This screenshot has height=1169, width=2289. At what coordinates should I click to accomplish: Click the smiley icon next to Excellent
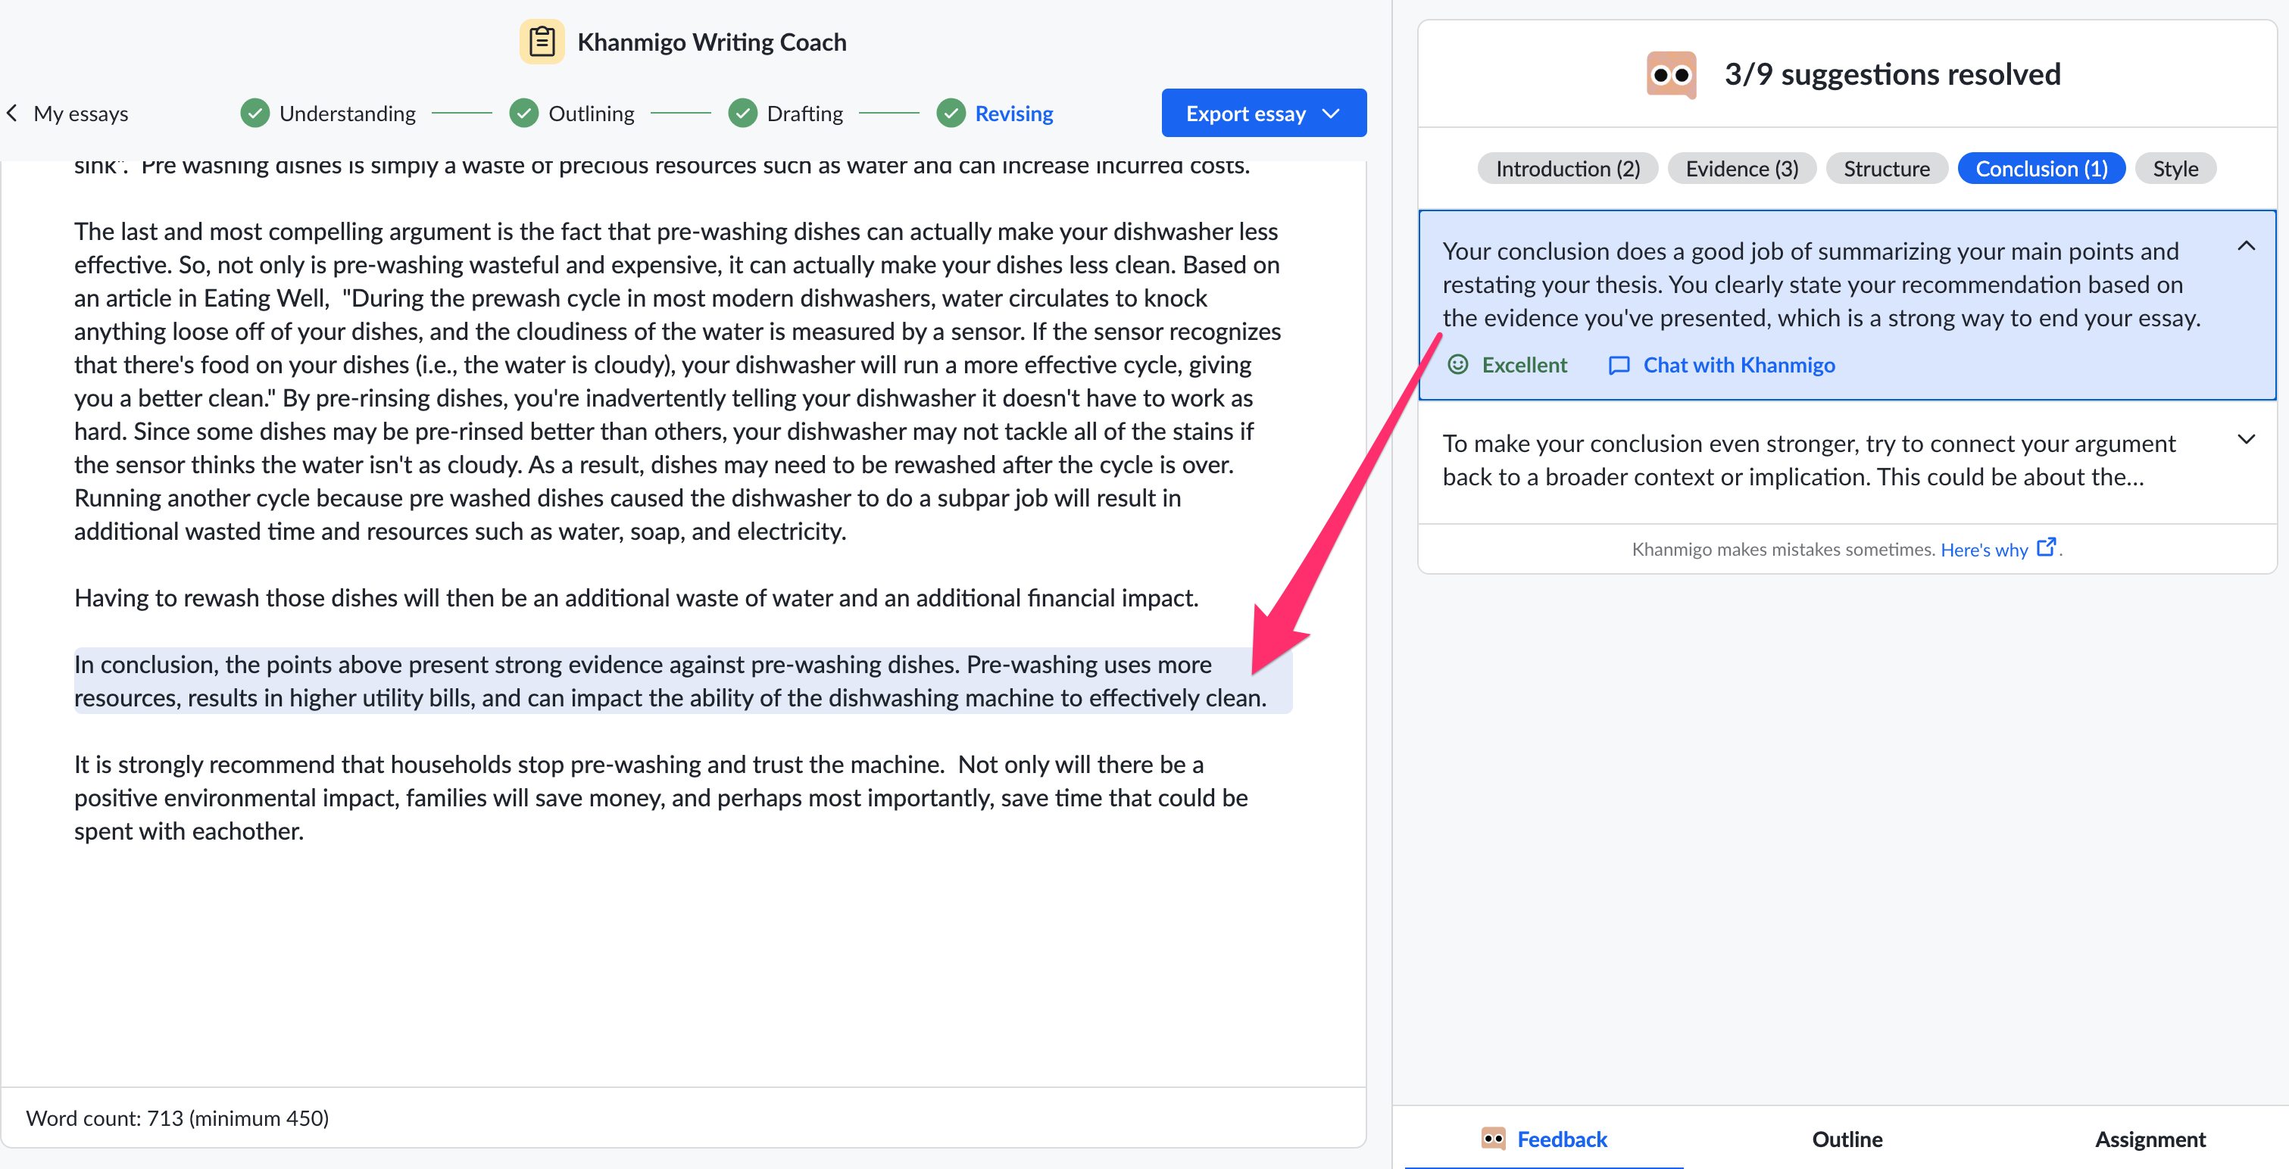pos(1458,364)
